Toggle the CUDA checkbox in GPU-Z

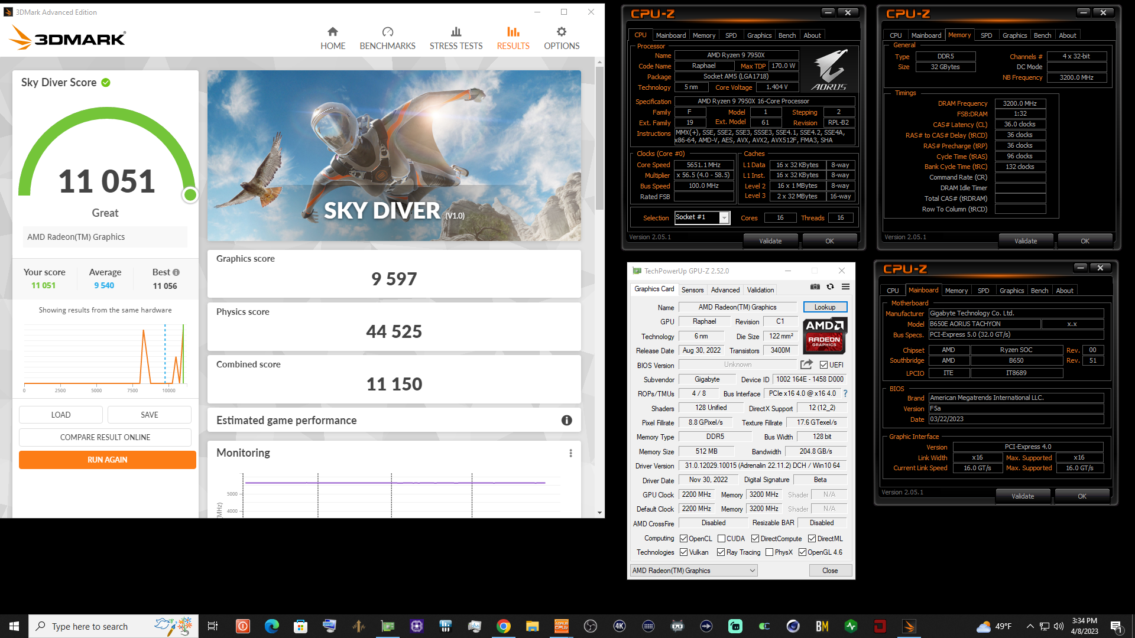[x=721, y=539]
